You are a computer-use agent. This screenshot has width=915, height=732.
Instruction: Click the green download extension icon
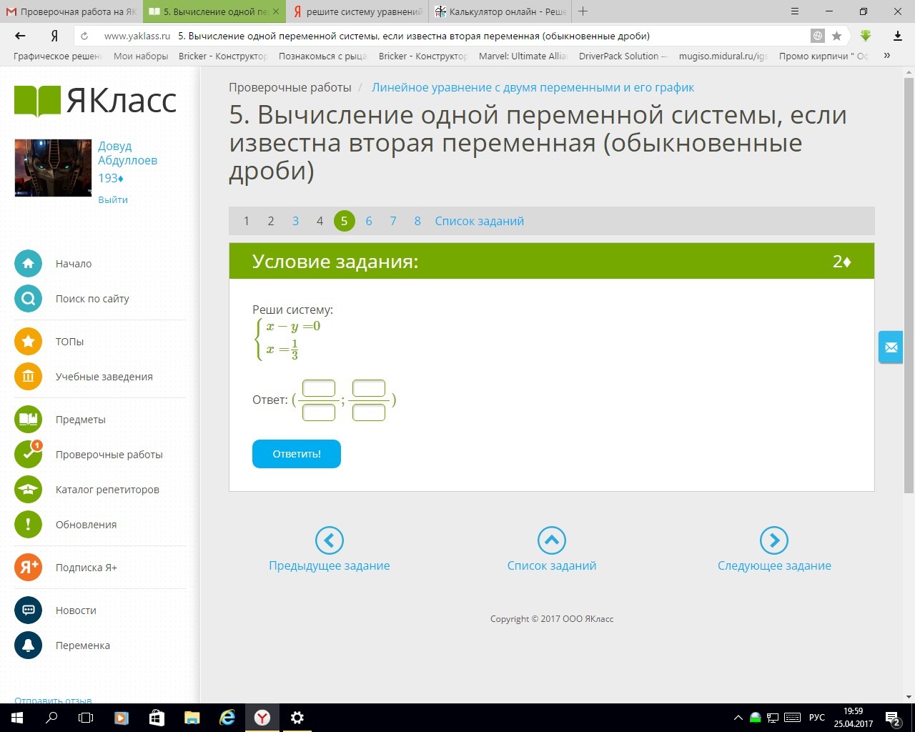point(866,36)
